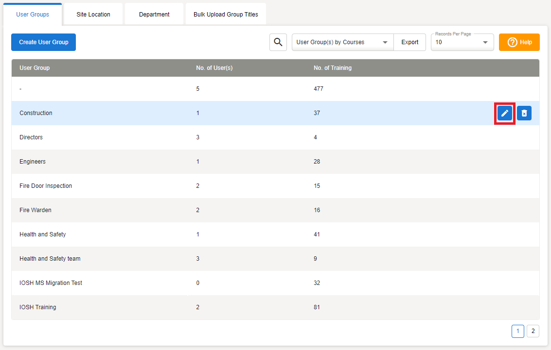Switch to the Site Location tab
Image resolution: width=551 pixels, height=350 pixels.
pyautogui.click(x=93, y=15)
